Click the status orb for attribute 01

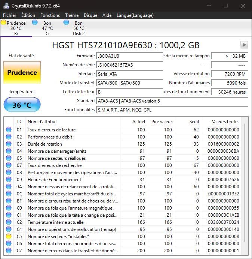pos(9,129)
